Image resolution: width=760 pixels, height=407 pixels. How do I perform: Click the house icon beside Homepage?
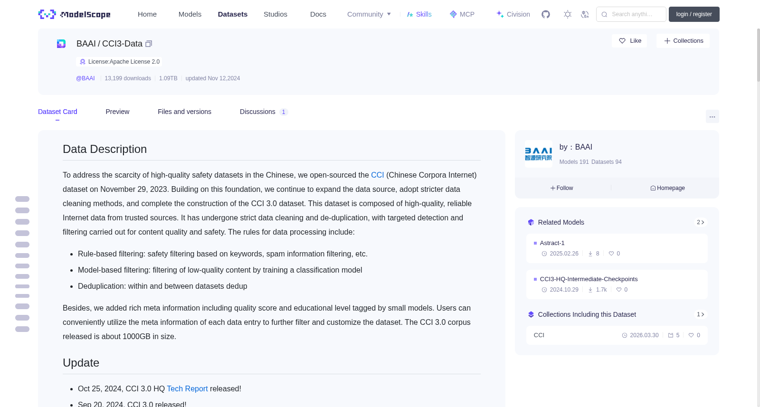(x=653, y=188)
